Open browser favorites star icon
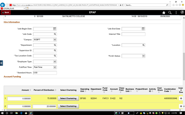Viewport: 185px width, 115px height. tap(177, 5)
